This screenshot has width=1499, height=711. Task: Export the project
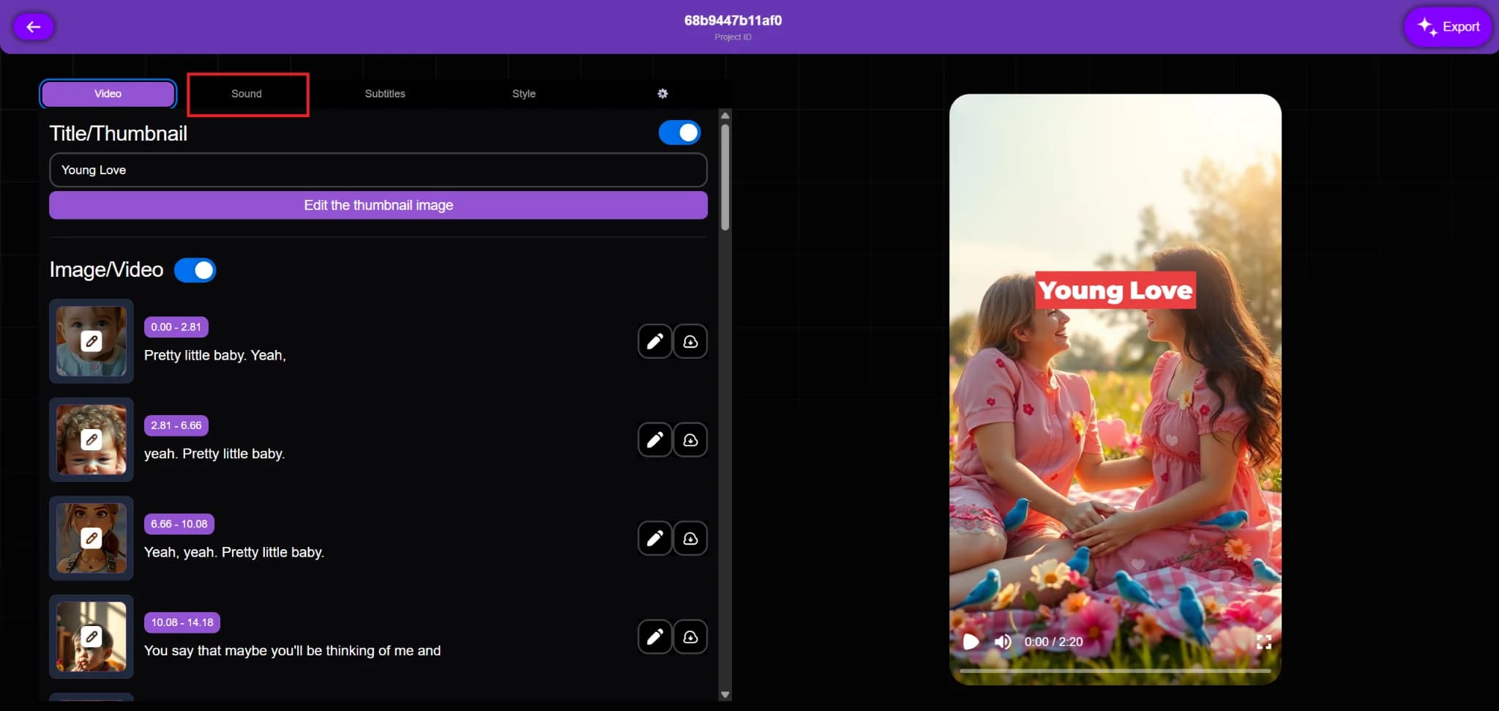pos(1448,26)
